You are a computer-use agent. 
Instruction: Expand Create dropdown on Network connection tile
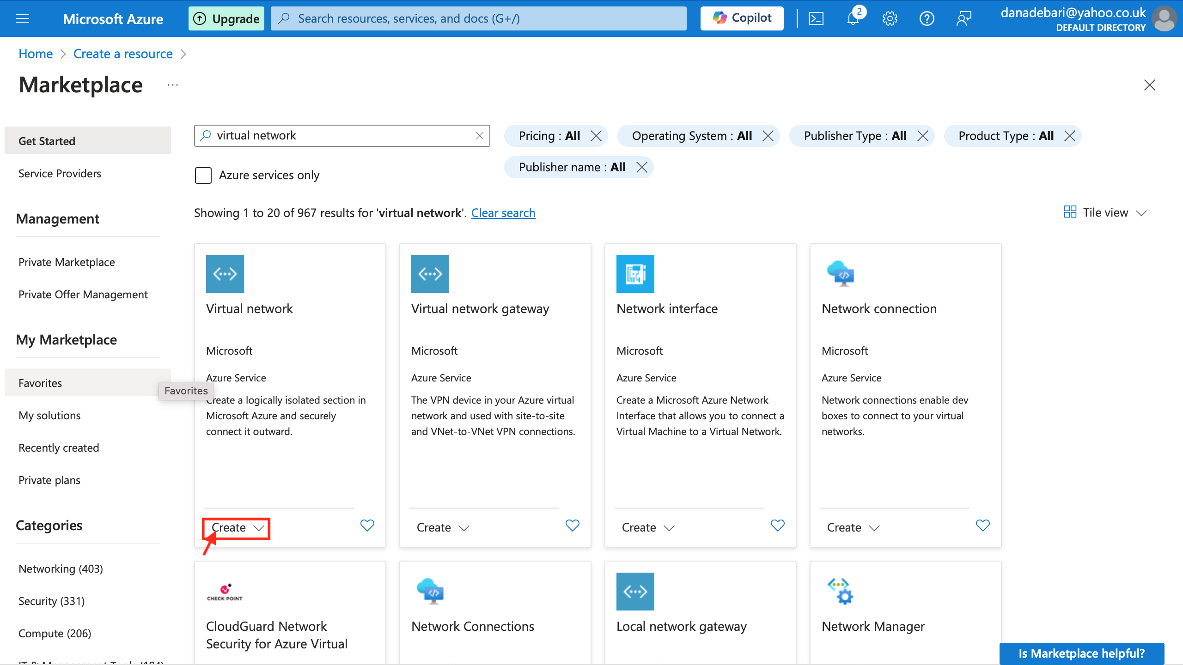point(853,527)
